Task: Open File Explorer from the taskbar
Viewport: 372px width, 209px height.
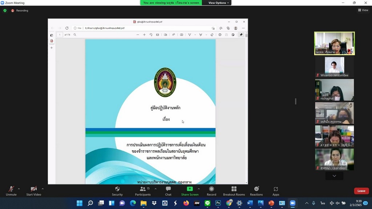Action: tap(143, 203)
